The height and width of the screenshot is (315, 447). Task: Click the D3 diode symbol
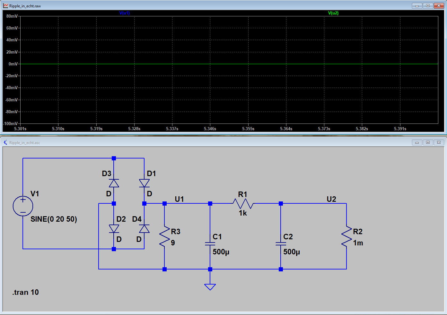coord(114,183)
